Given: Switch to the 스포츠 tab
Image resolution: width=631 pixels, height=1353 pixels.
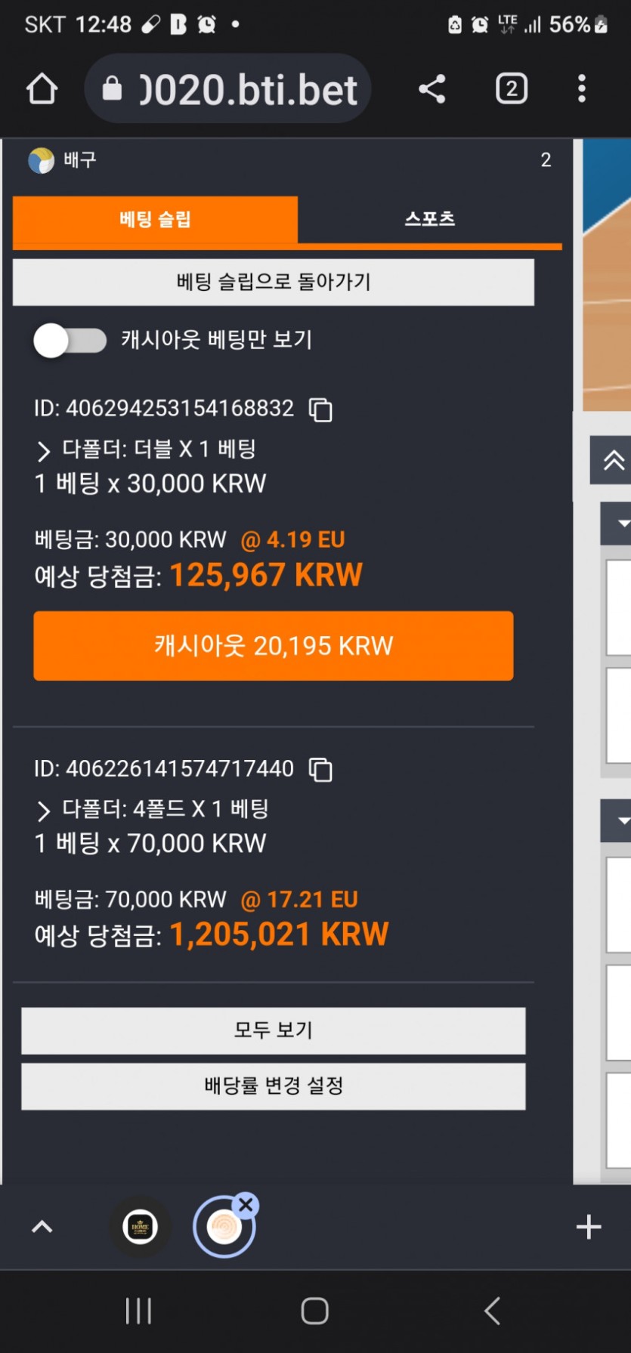Looking at the screenshot, I should (430, 219).
